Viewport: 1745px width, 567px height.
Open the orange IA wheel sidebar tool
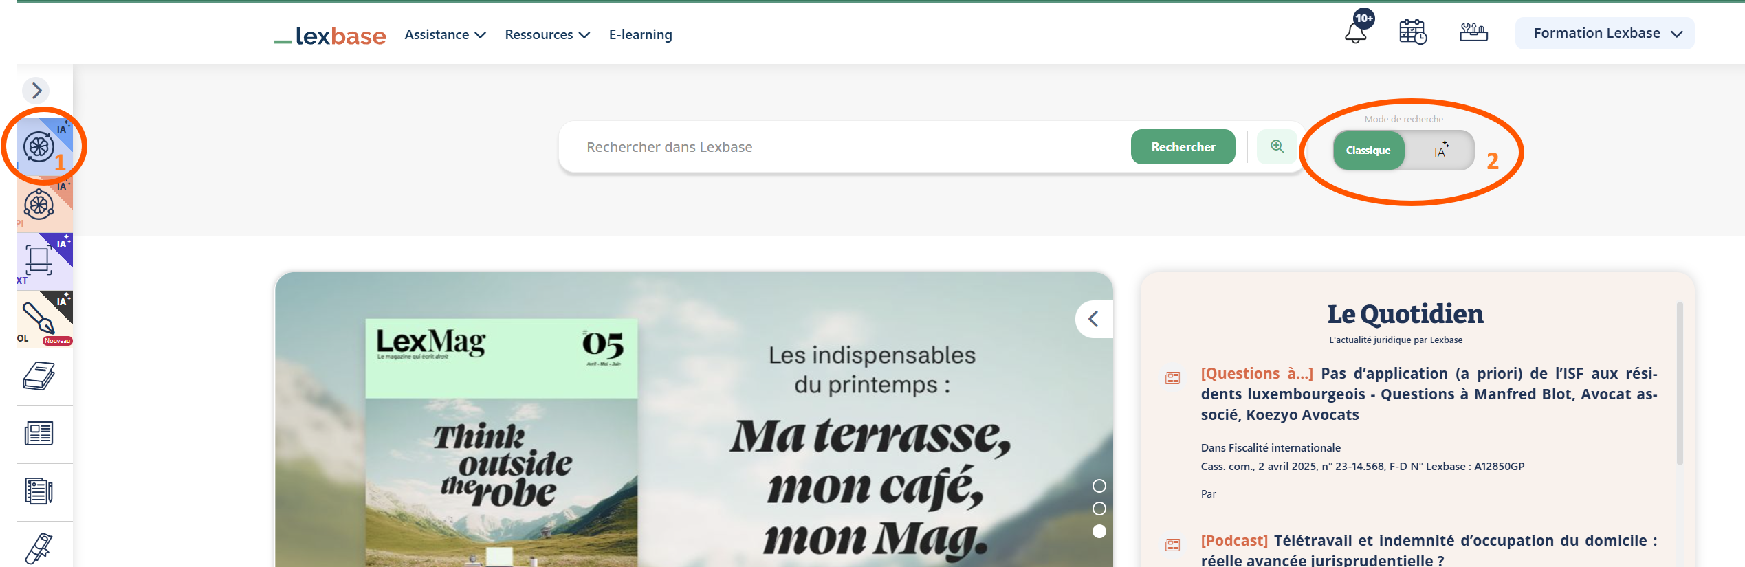(40, 204)
